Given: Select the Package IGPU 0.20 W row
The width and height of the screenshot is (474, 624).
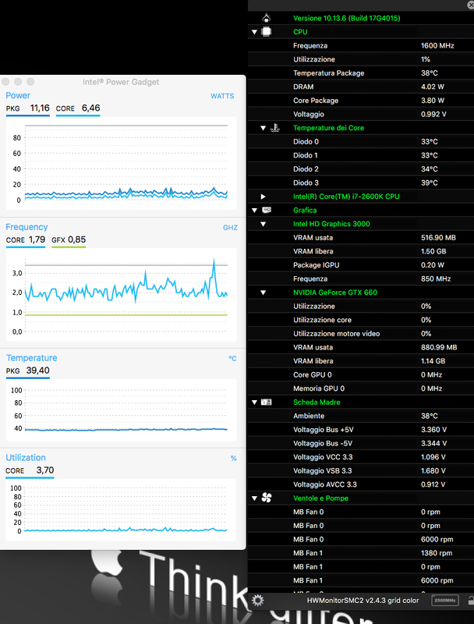Looking at the screenshot, I should 361,265.
